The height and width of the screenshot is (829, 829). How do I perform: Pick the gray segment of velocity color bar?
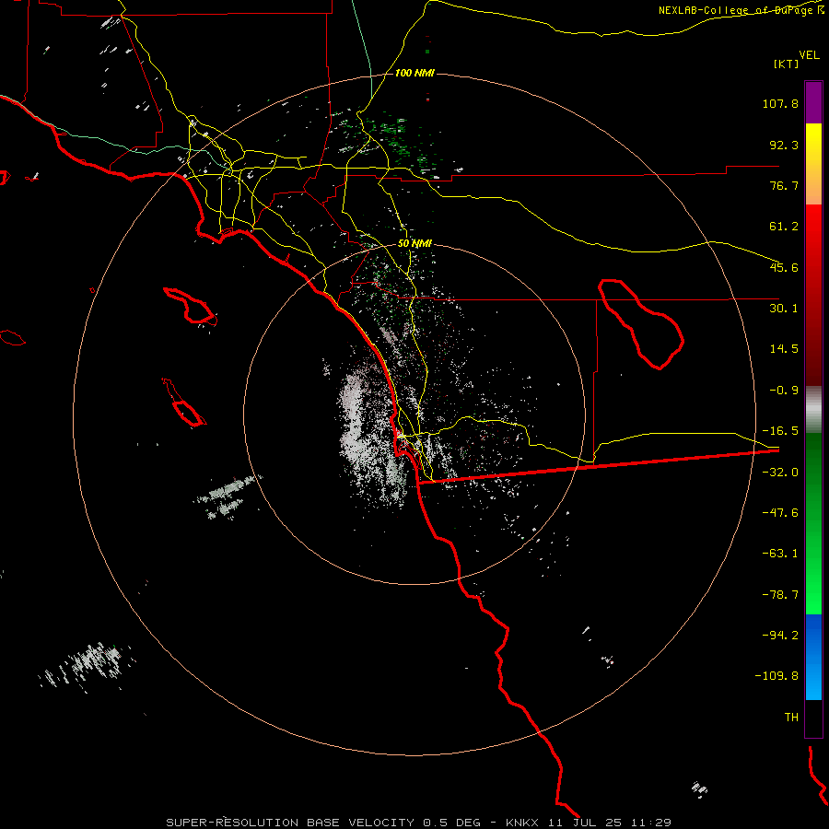coord(813,410)
